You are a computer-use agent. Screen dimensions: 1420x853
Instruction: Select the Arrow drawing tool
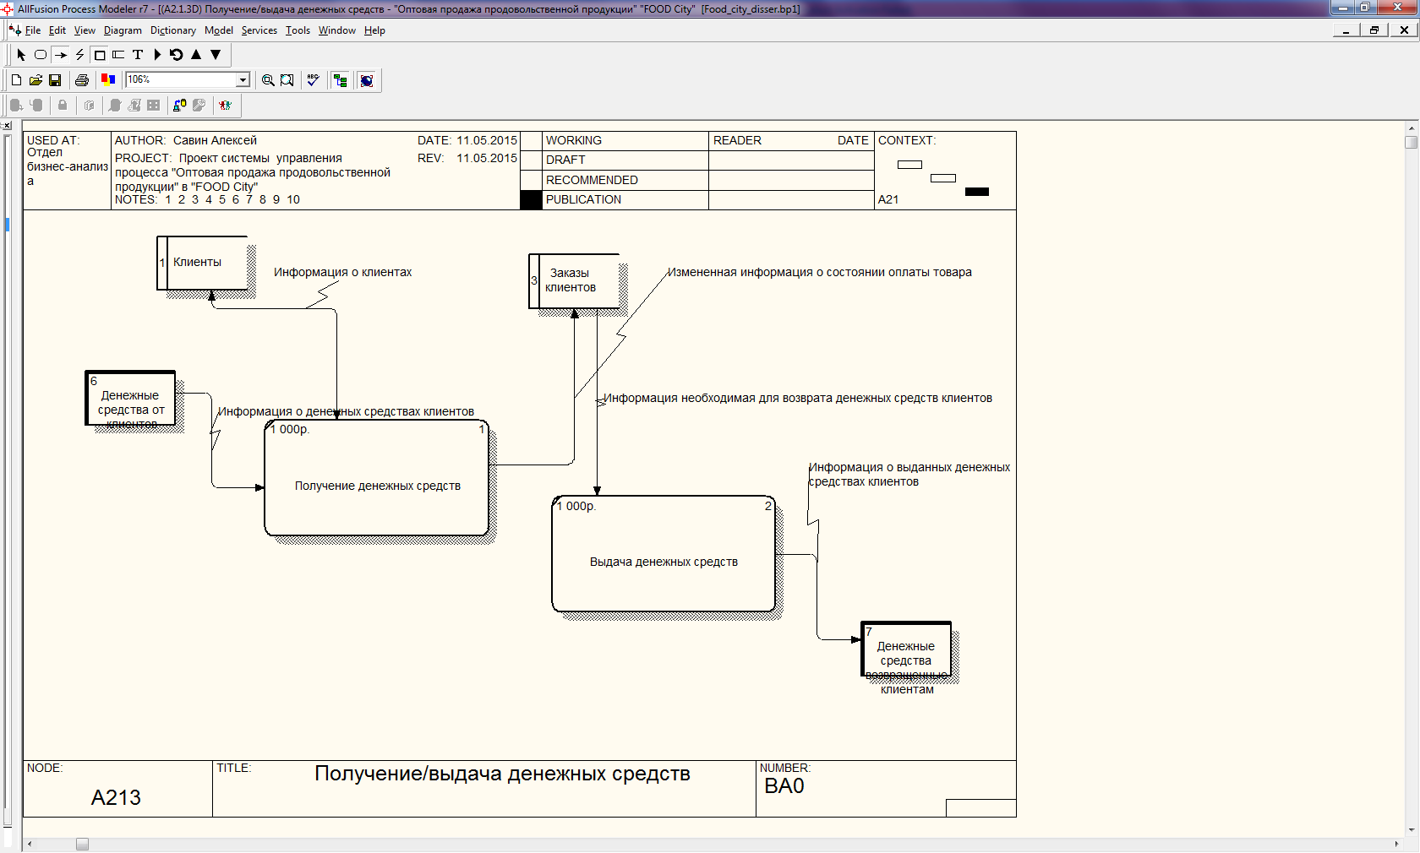click(x=61, y=55)
